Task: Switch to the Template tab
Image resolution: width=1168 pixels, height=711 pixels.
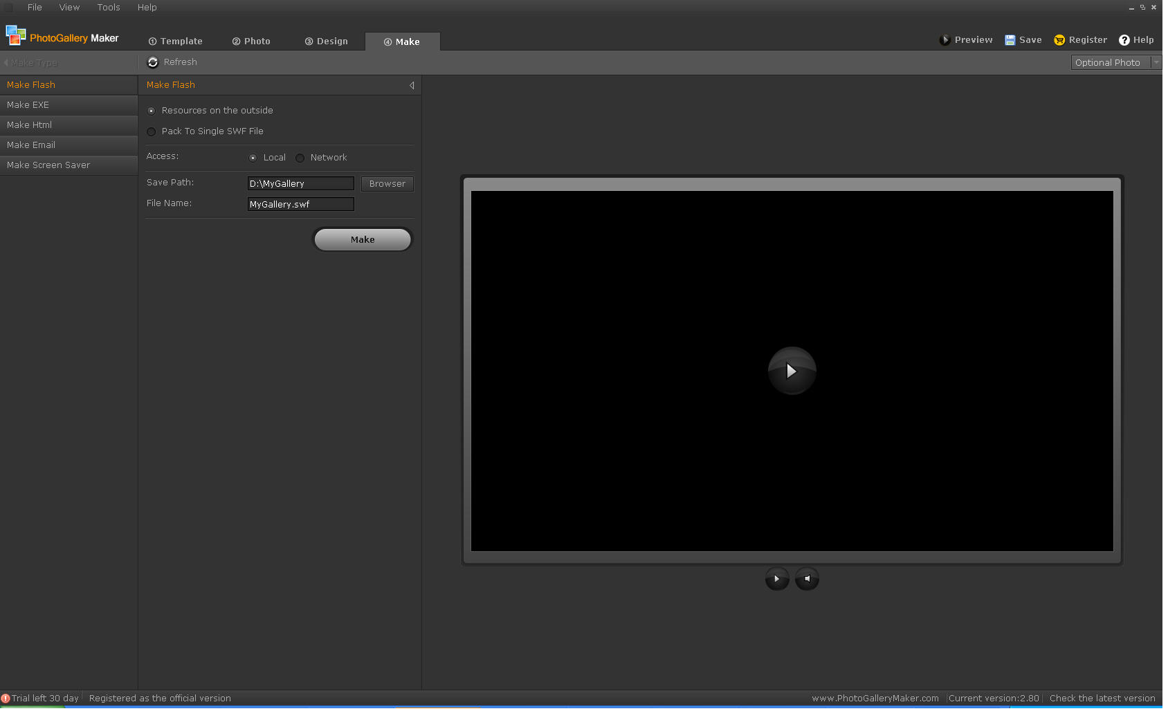Action: (176, 41)
